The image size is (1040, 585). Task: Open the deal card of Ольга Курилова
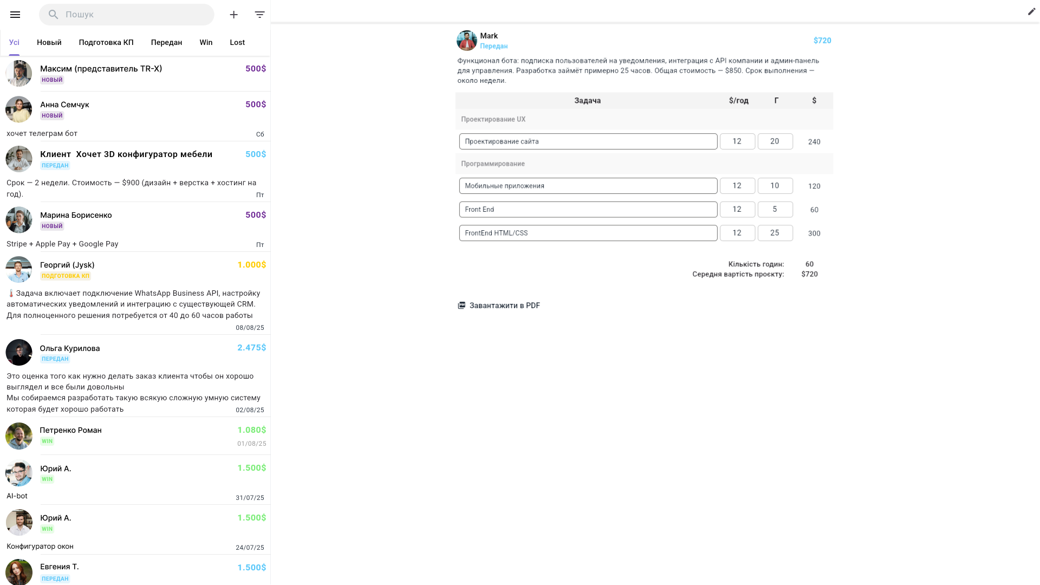[x=135, y=352]
